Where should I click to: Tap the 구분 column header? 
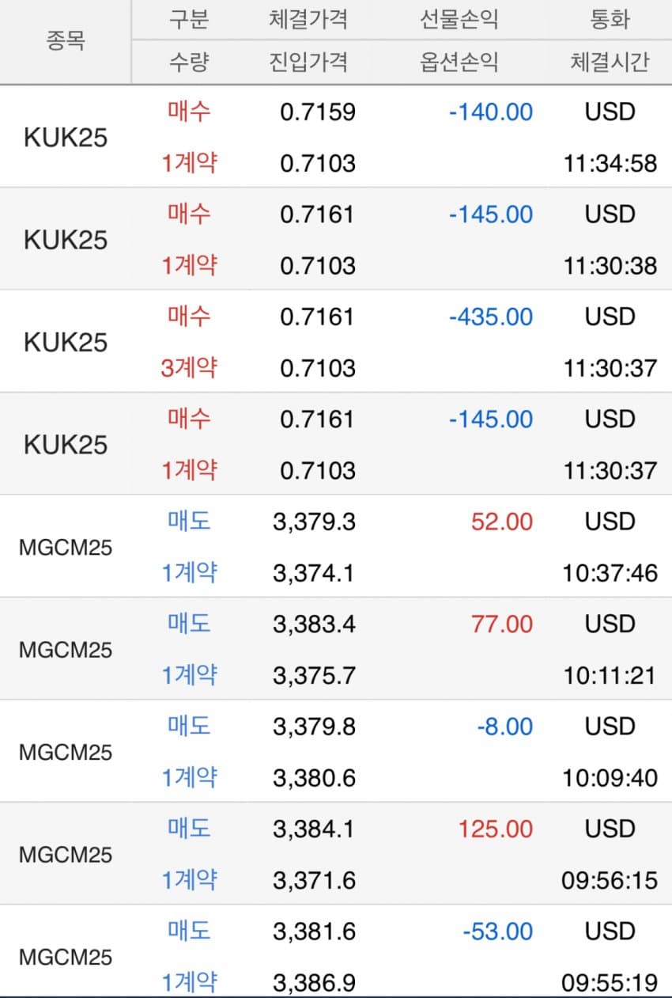tap(189, 19)
